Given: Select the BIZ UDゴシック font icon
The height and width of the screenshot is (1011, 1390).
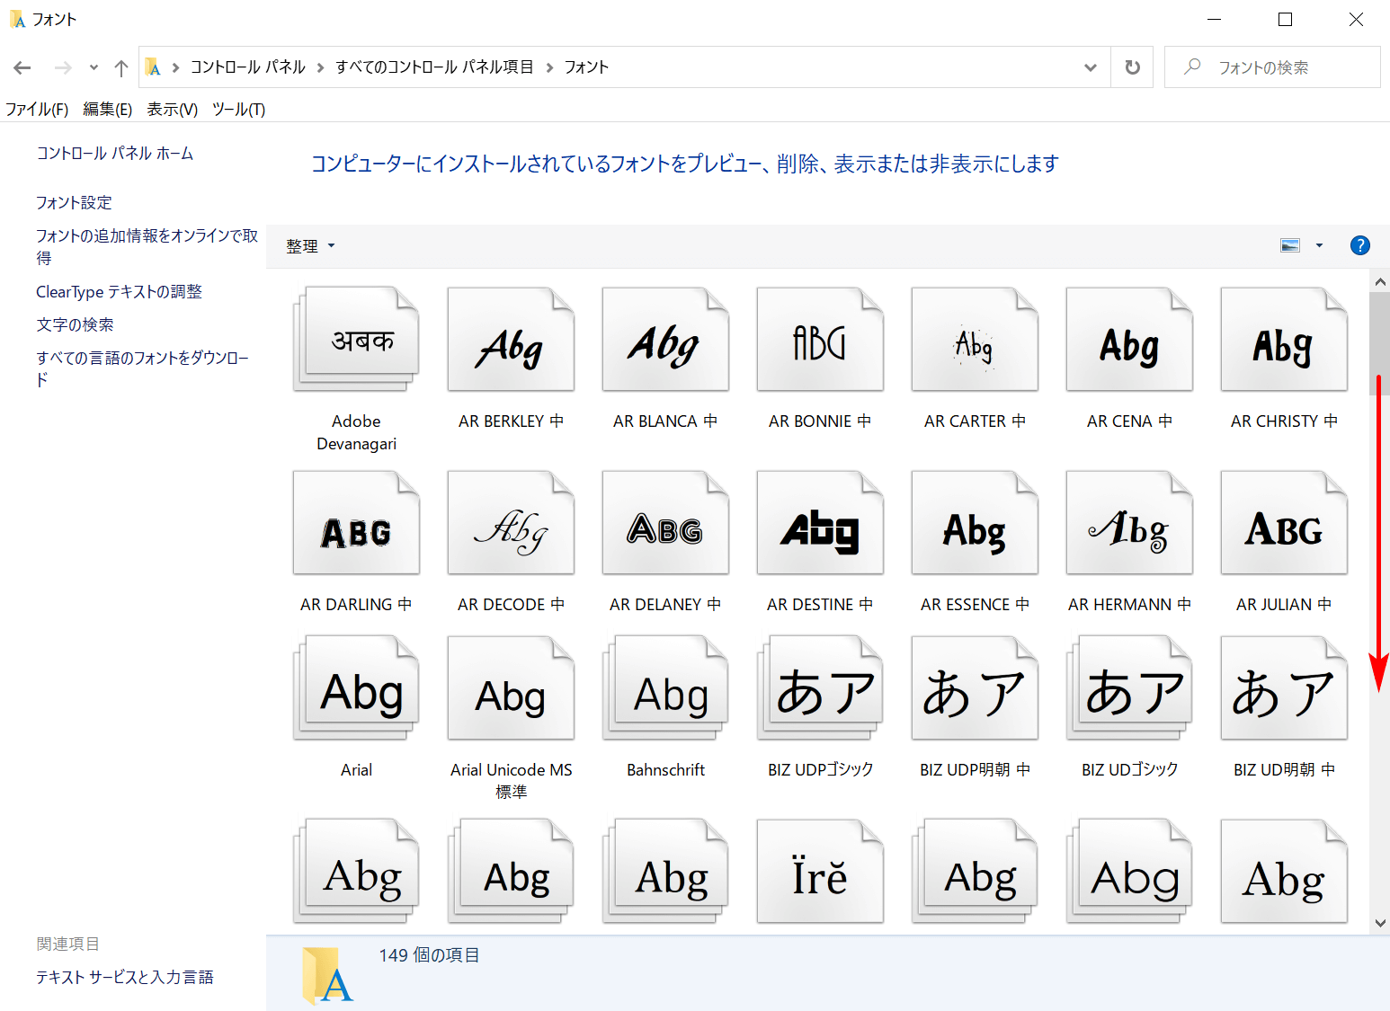Looking at the screenshot, I should 1129,687.
